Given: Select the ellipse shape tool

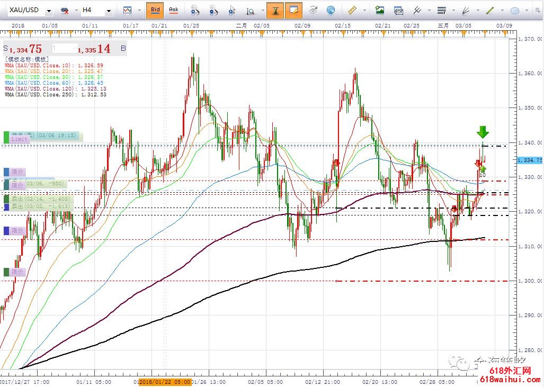Looking at the screenshot, I should coord(514,10).
